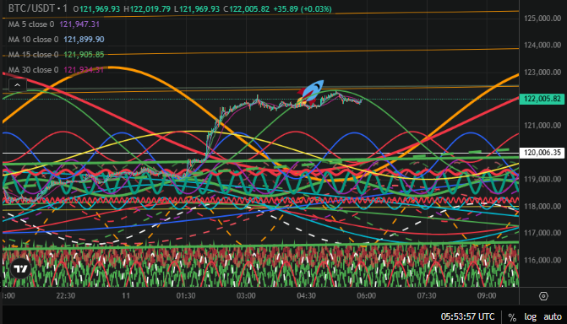Select MA 30 close indicator legend
Image resolution: width=567 pixels, height=324 pixels.
point(56,70)
